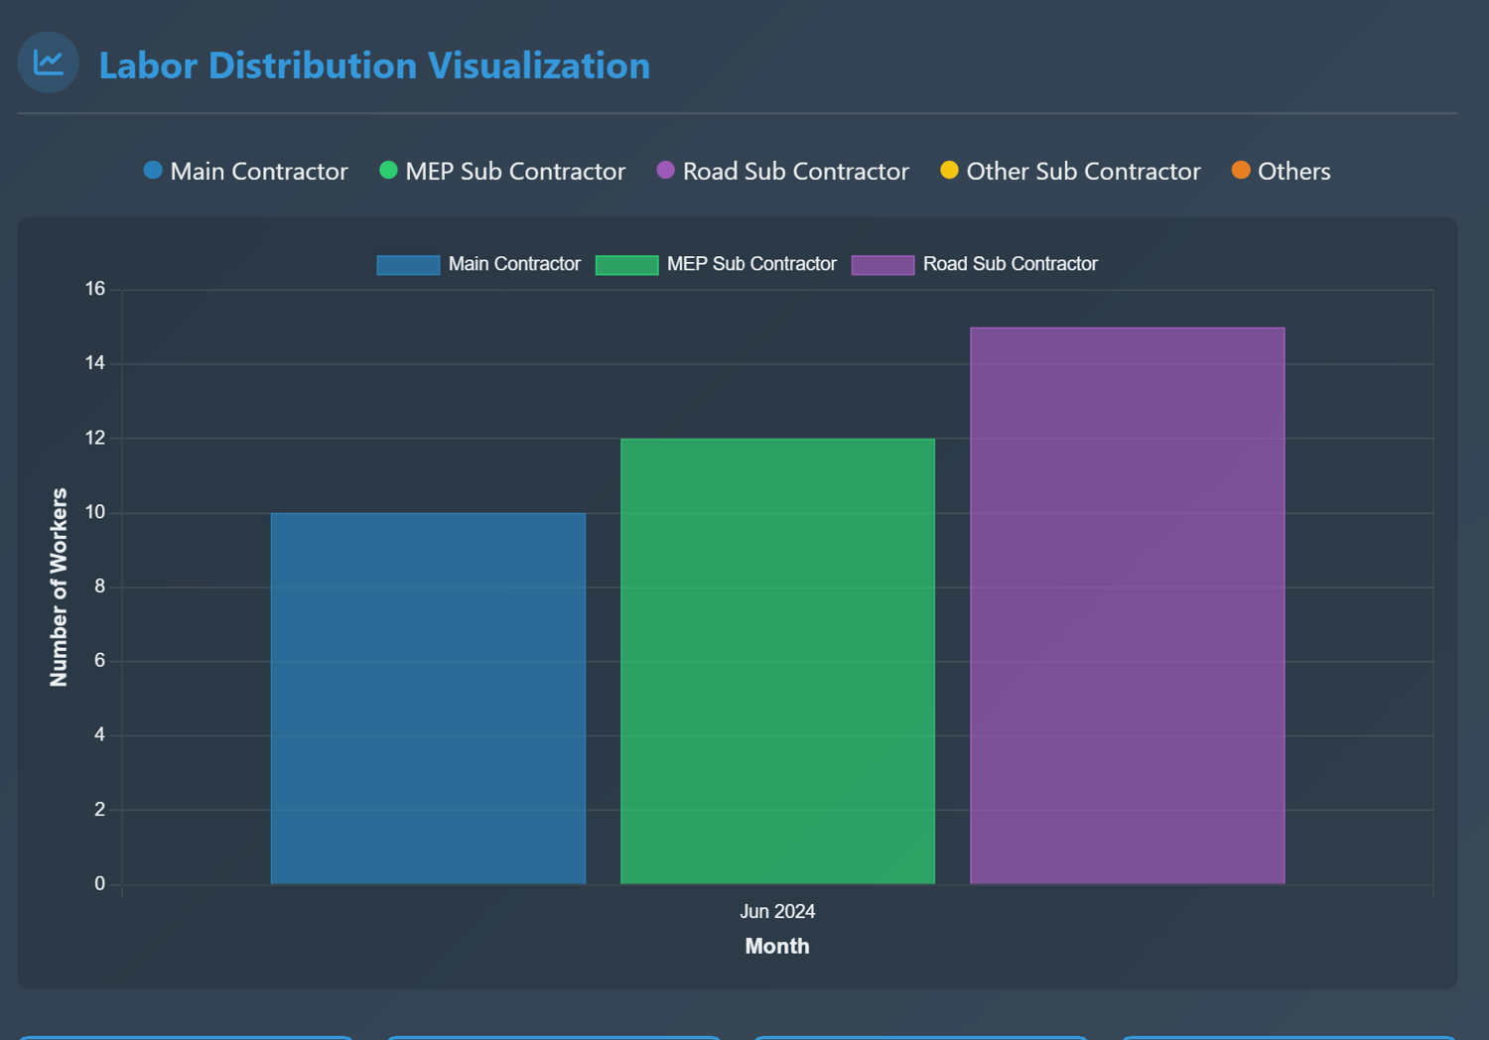Select the purple Road Sub Contractor bar

(x=1127, y=605)
